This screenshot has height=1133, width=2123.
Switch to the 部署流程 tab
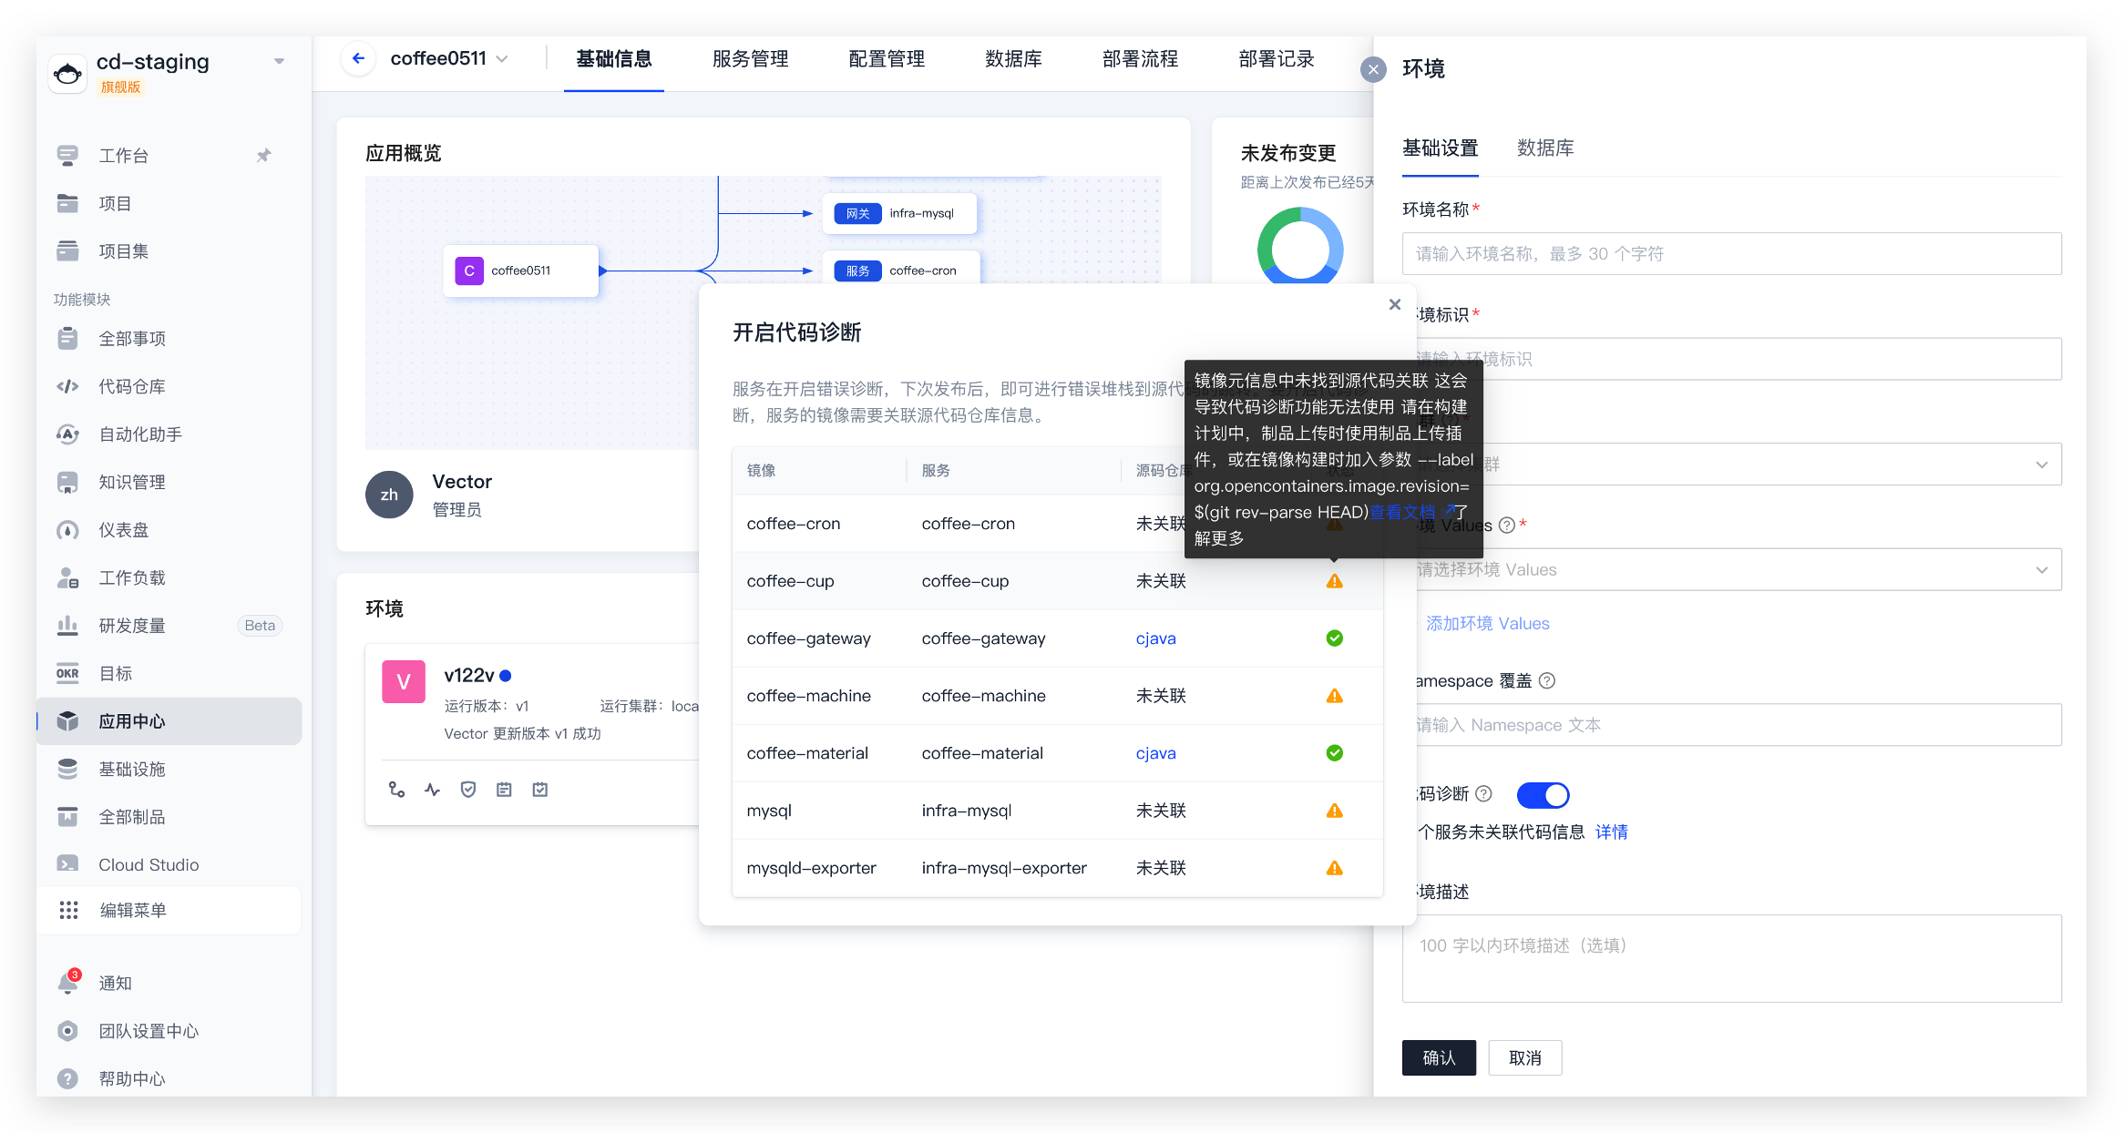(x=1140, y=59)
